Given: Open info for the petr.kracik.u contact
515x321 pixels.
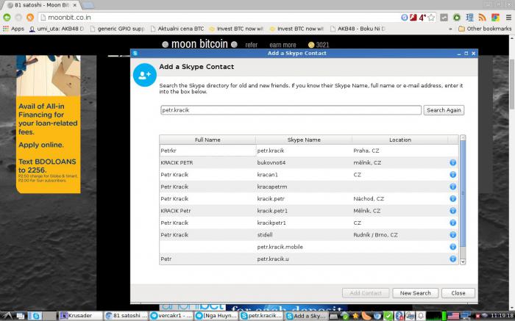Looking at the screenshot, I should pyautogui.click(x=452, y=259).
